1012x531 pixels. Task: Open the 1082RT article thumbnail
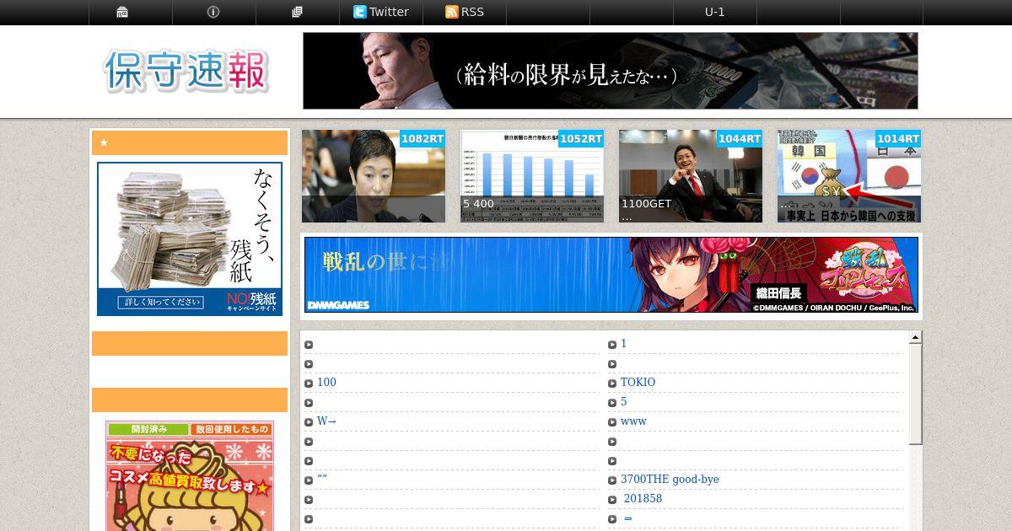point(374,176)
